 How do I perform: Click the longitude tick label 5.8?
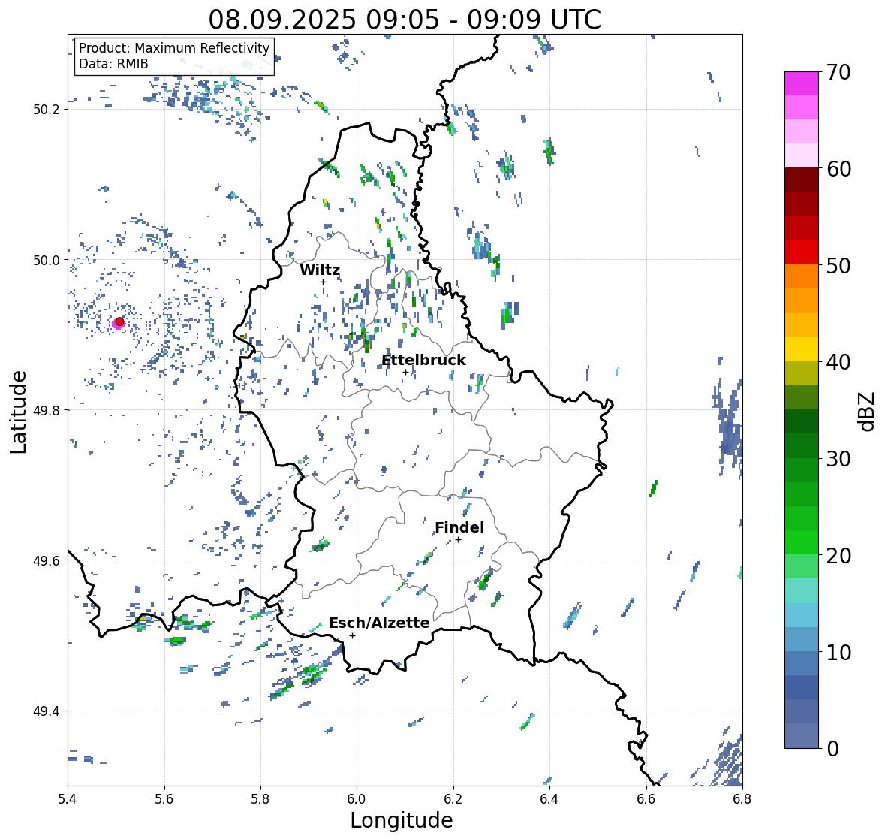click(260, 798)
